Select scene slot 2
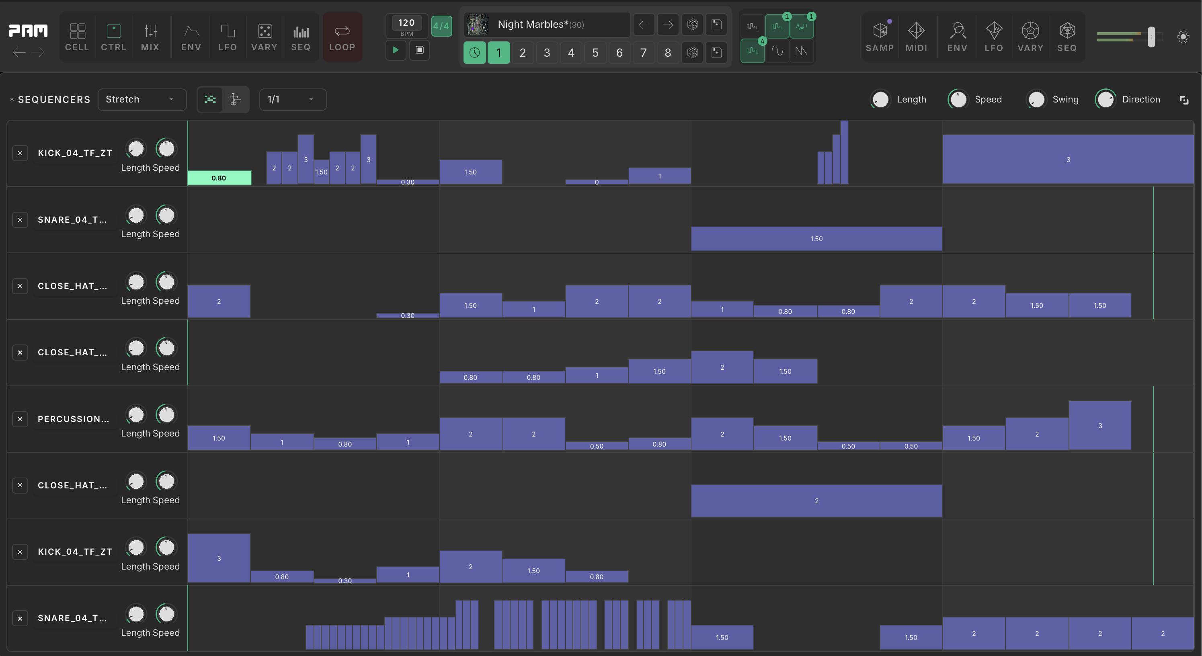The image size is (1202, 656). [523, 52]
